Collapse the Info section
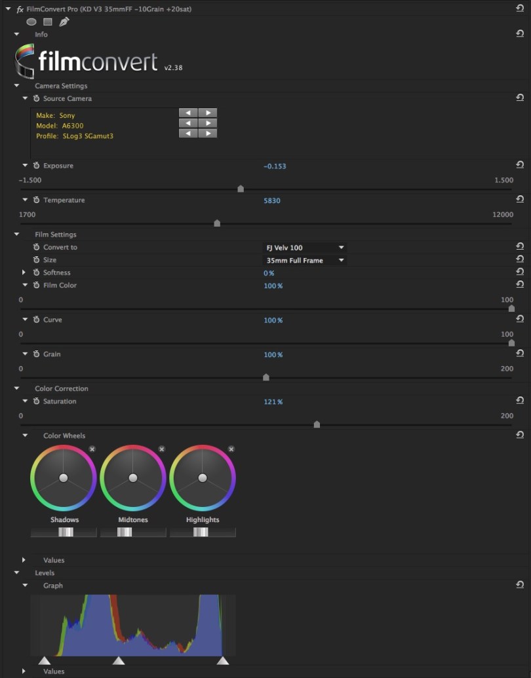 (16, 34)
